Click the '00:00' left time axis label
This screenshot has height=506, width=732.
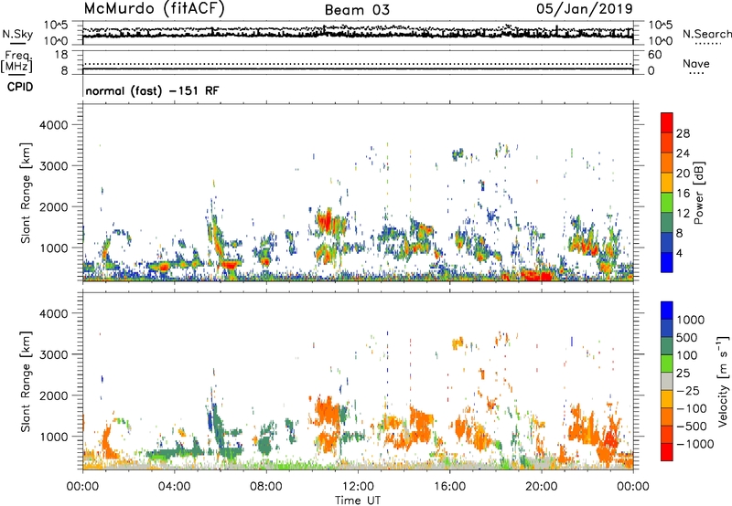click(82, 487)
